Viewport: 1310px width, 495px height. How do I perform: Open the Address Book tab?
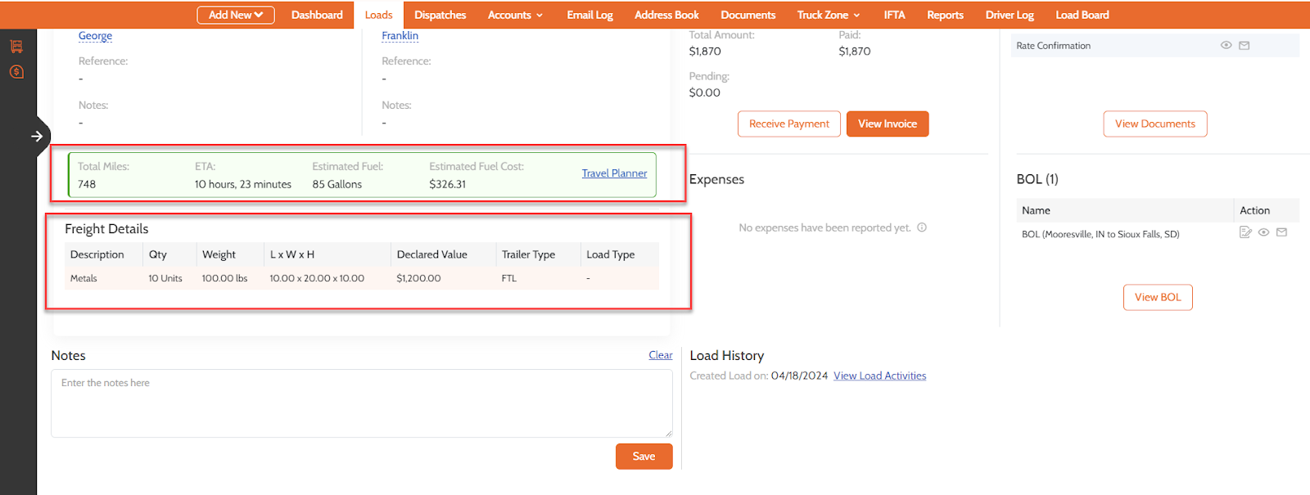[666, 15]
